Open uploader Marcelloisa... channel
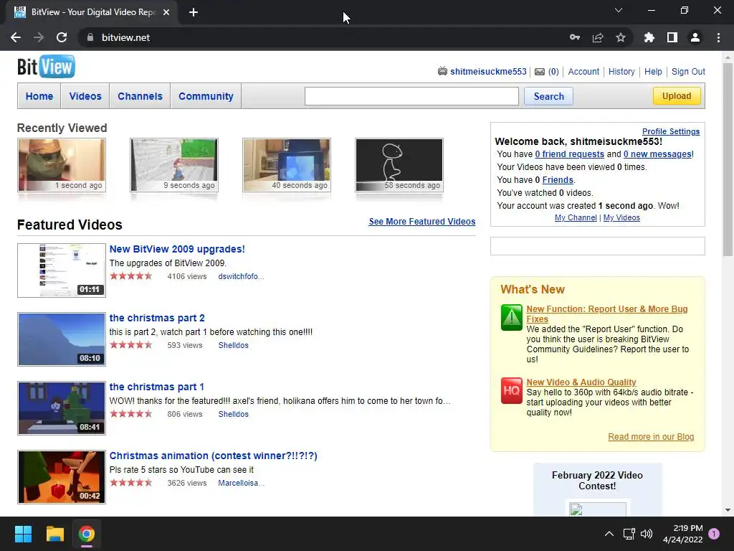 [x=241, y=483]
